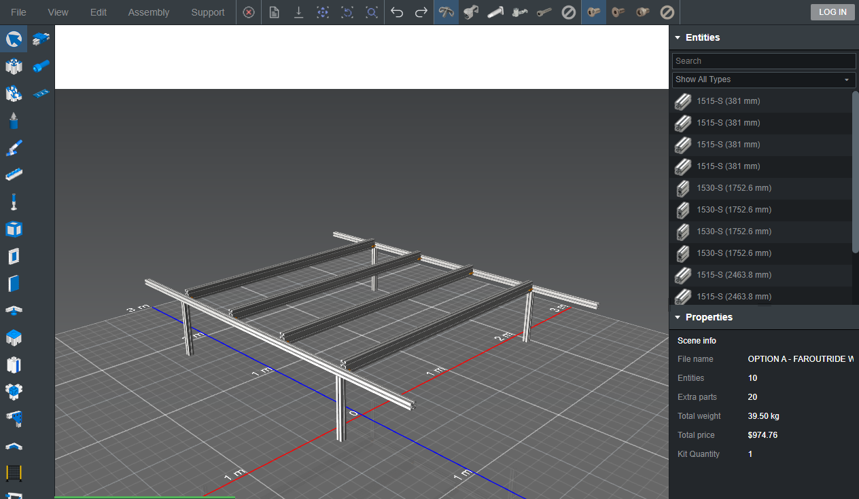Open the Support menu
Screen dimensions: 859x499
pyautogui.click(x=208, y=12)
